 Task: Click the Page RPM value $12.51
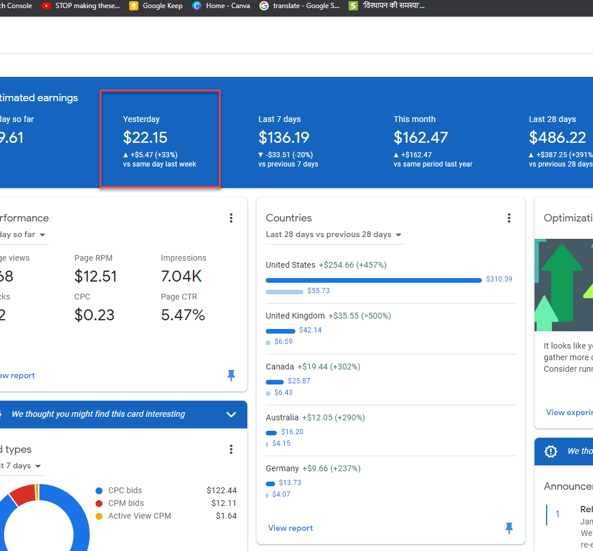pyautogui.click(x=96, y=276)
